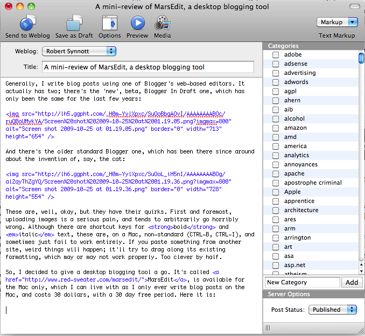Select the architecture category checkbox
This screenshot has width=365, height=336.
point(276,211)
